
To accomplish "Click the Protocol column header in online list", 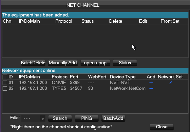I will [x=60, y=77].
